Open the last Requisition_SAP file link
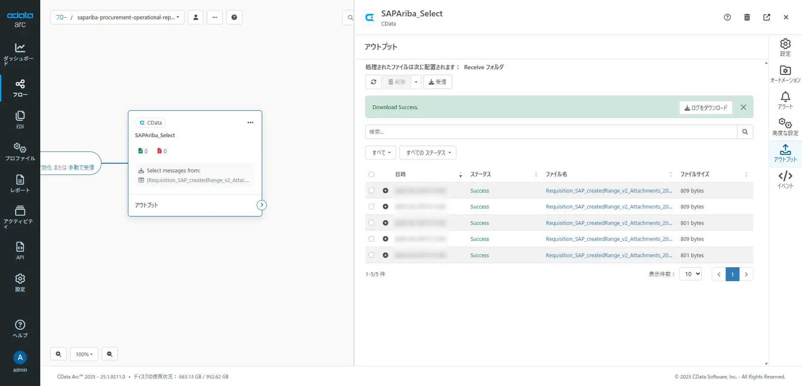 609,255
